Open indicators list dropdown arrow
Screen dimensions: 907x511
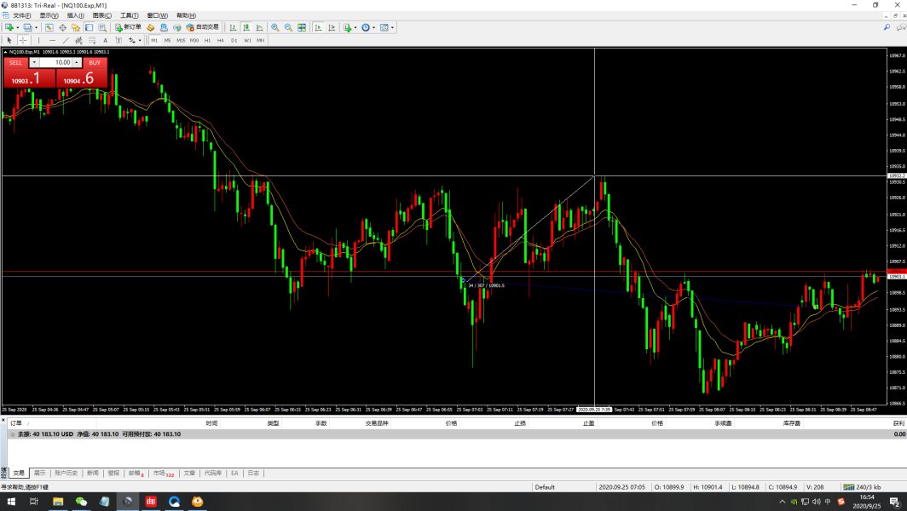coord(355,27)
